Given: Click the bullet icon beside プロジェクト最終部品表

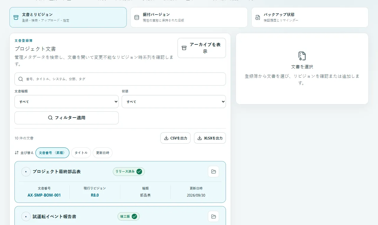Looking at the screenshot, I should [x=26, y=171].
